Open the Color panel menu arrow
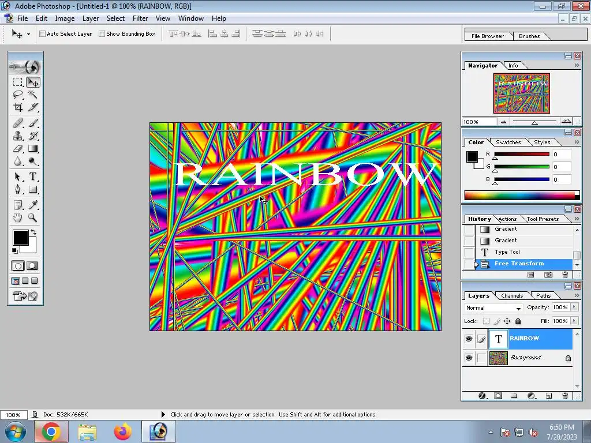 577,142
